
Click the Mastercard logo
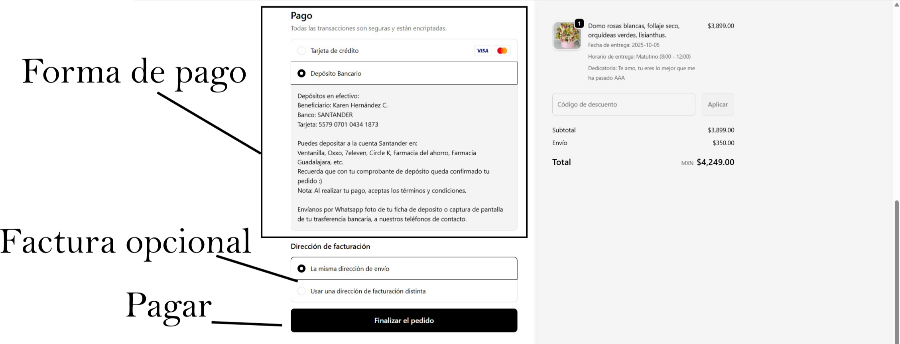click(x=502, y=51)
